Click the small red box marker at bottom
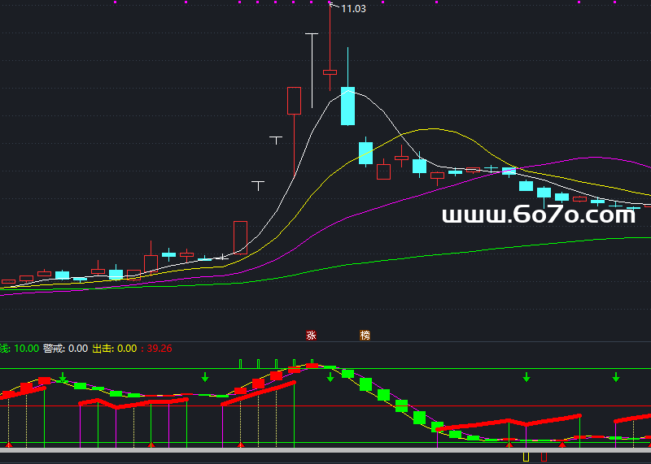 coord(544,457)
